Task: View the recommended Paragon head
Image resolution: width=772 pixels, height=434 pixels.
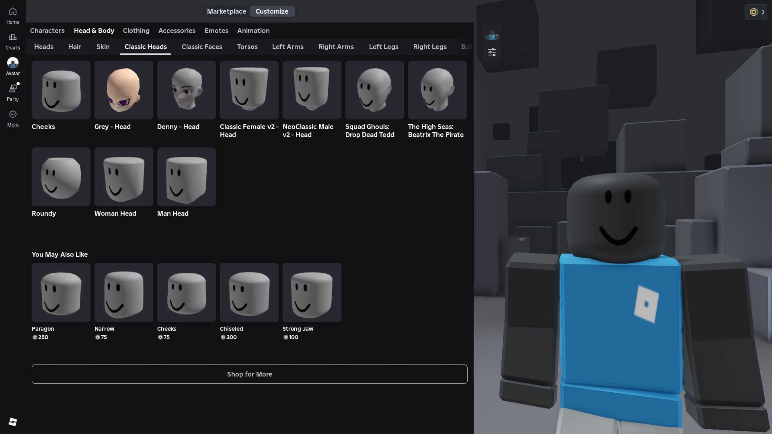Action: click(61, 293)
